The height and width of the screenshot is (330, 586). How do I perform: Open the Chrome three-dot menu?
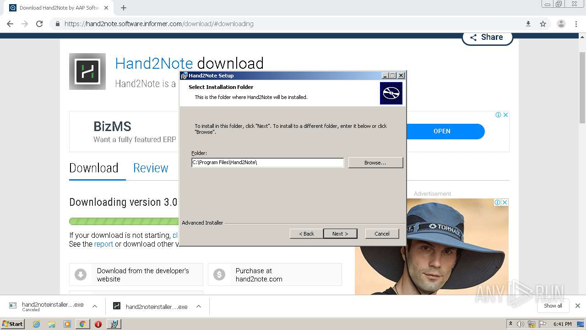click(576, 24)
